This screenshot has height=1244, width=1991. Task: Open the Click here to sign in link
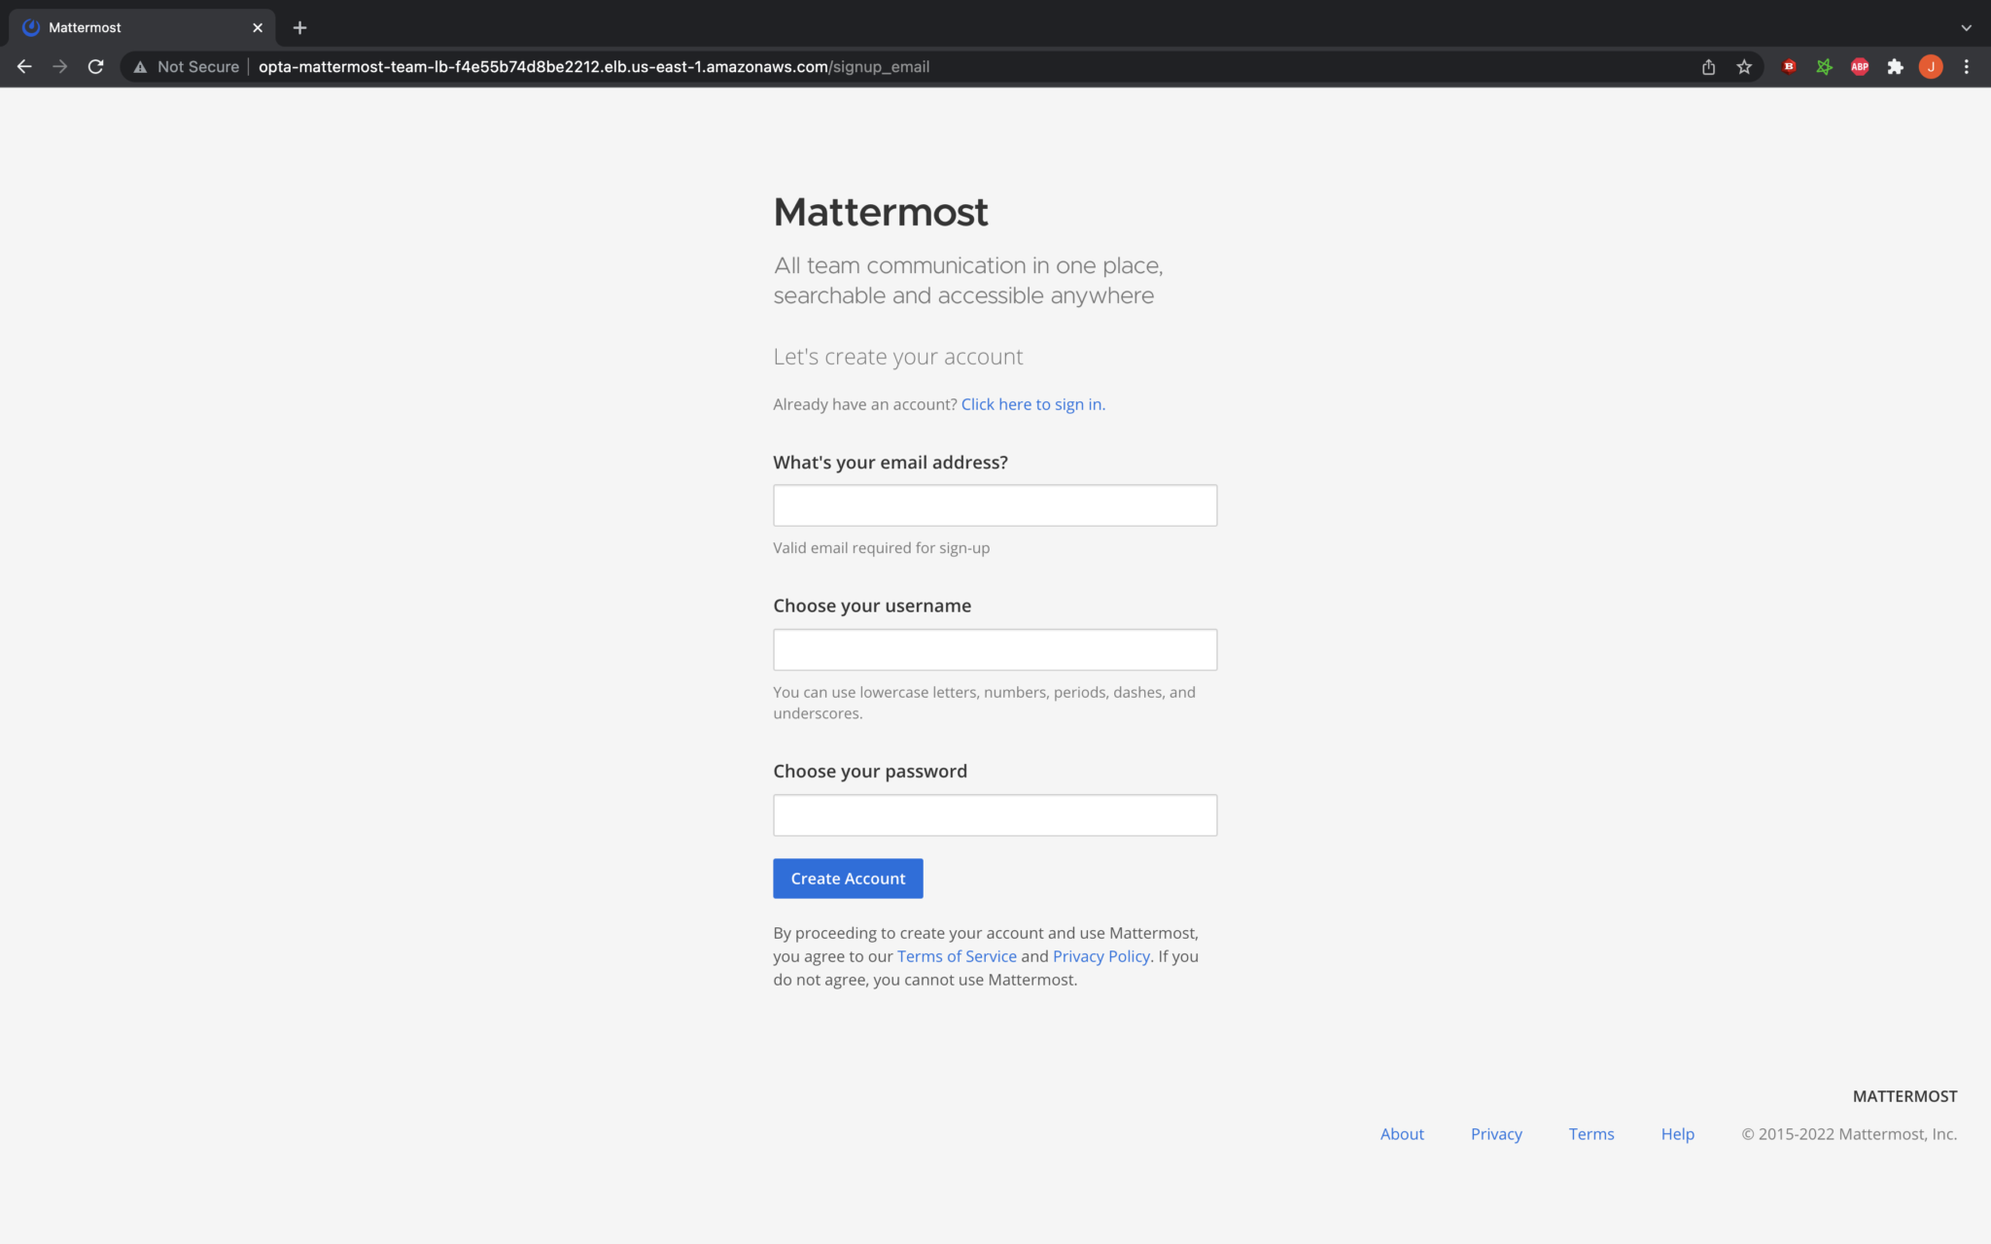point(1032,403)
